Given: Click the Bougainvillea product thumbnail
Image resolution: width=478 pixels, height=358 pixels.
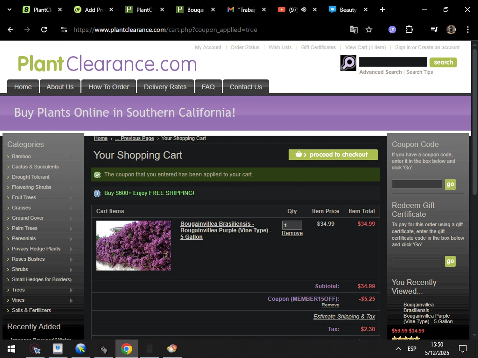Looking at the screenshot, I should pyautogui.click(x=134, y=245).
